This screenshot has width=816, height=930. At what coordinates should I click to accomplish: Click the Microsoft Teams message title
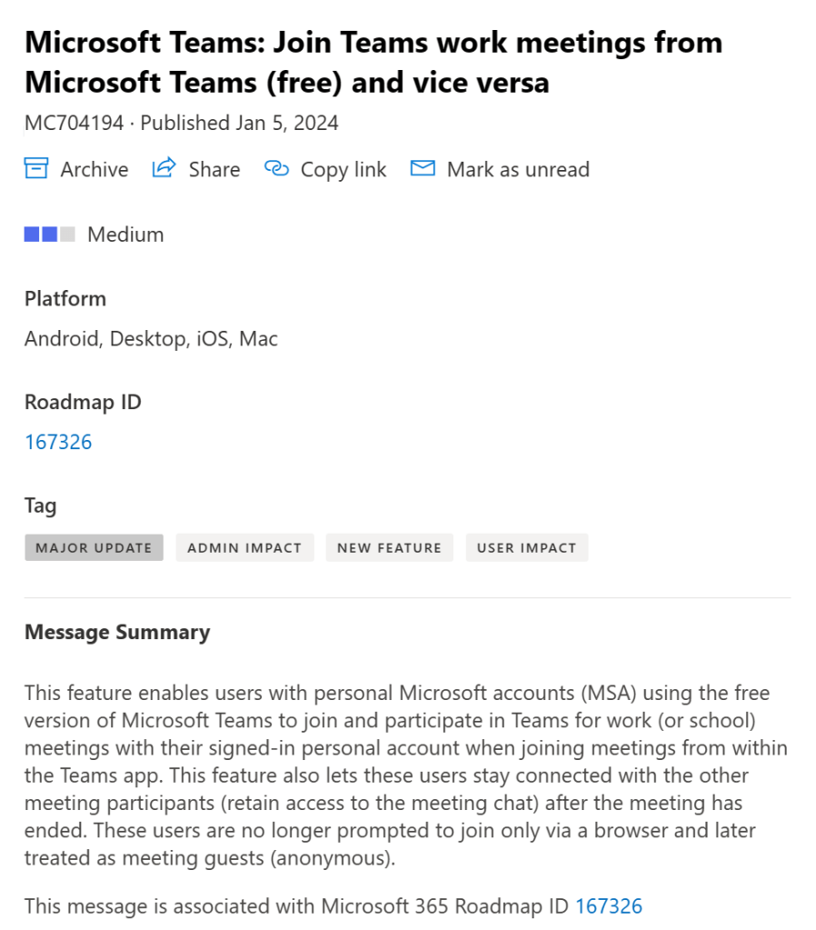click(x=373, y=62)
